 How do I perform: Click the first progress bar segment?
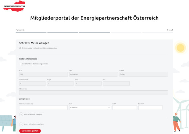point(31,32)
